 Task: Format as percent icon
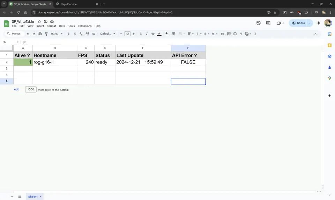coord(75,34)
